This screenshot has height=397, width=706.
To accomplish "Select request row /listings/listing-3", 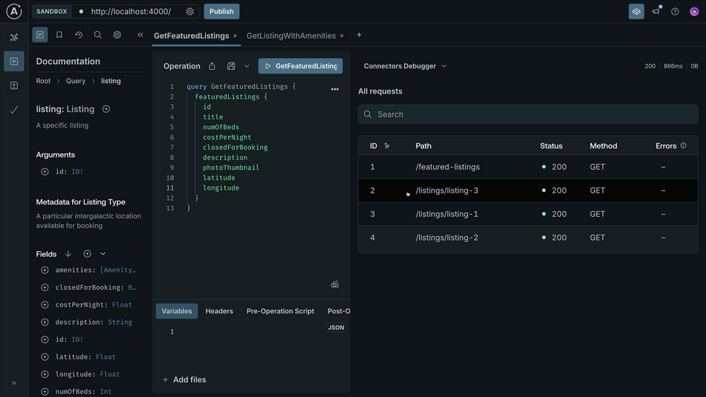I will [528, 190].
